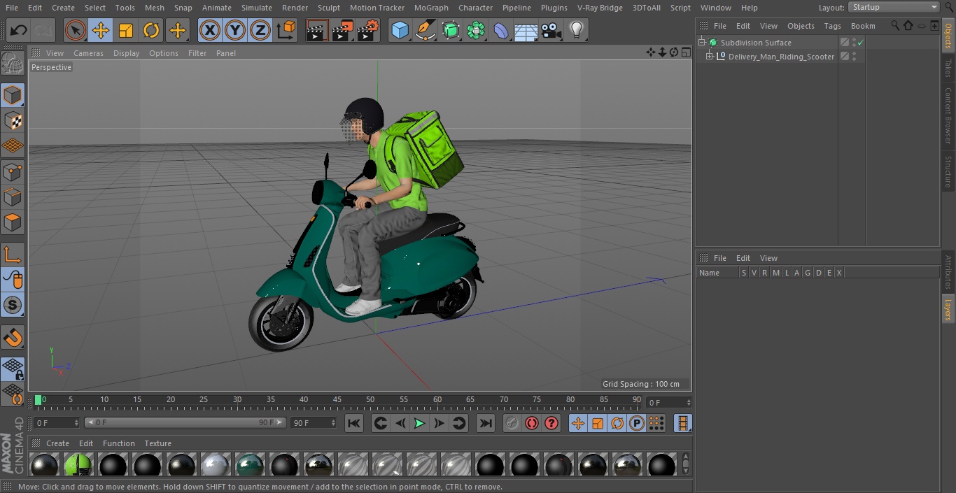Add a Bend deformer object
This screenshot has width=956, height=493.
(501, 30)
